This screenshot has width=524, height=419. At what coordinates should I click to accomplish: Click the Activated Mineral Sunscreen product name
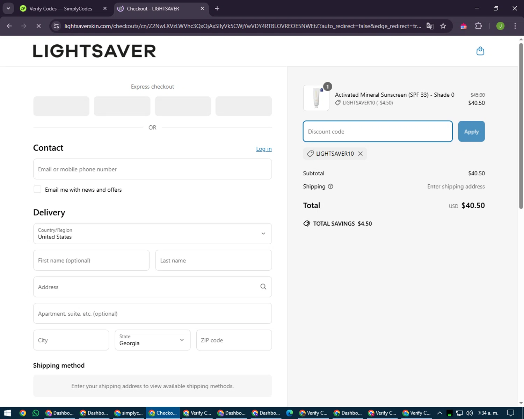tap(395, 95)
